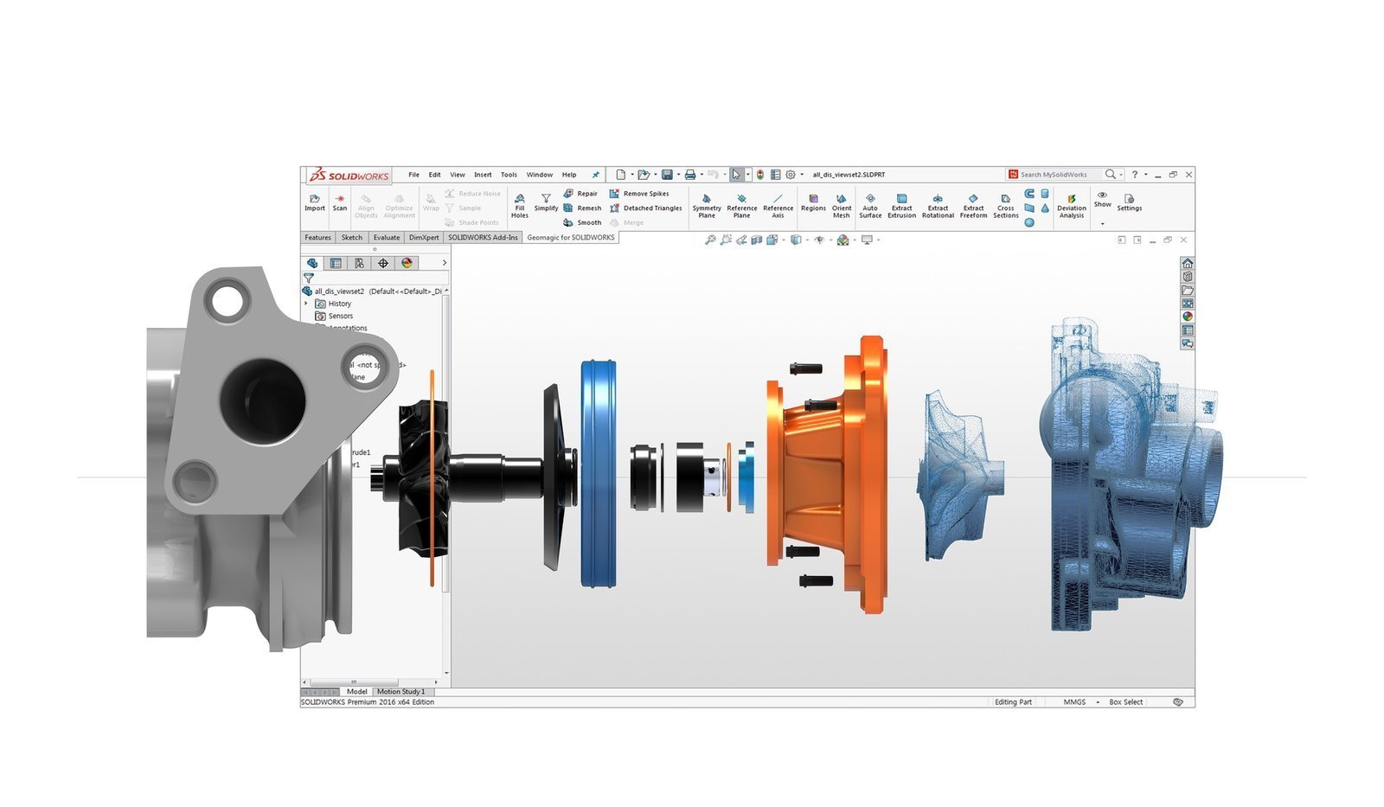Expand the FeatureManager tabs chevron
1384x807 pixels.
[x=445, y=263]
